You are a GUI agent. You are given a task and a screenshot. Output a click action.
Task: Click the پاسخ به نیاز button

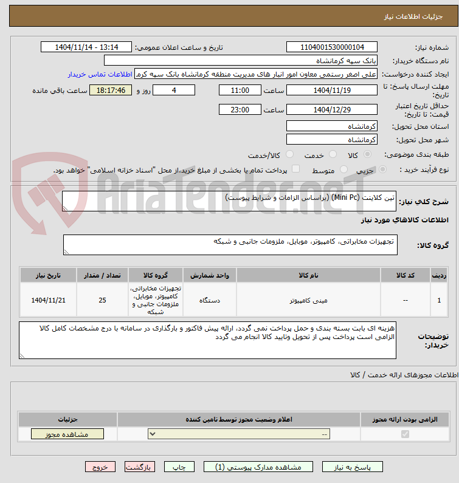[x=353, y=467]
